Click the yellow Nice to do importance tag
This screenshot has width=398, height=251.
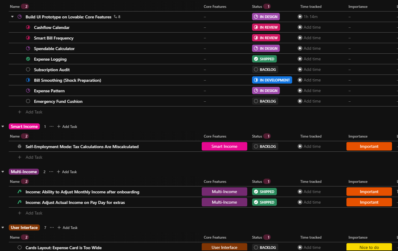point(369,247)
